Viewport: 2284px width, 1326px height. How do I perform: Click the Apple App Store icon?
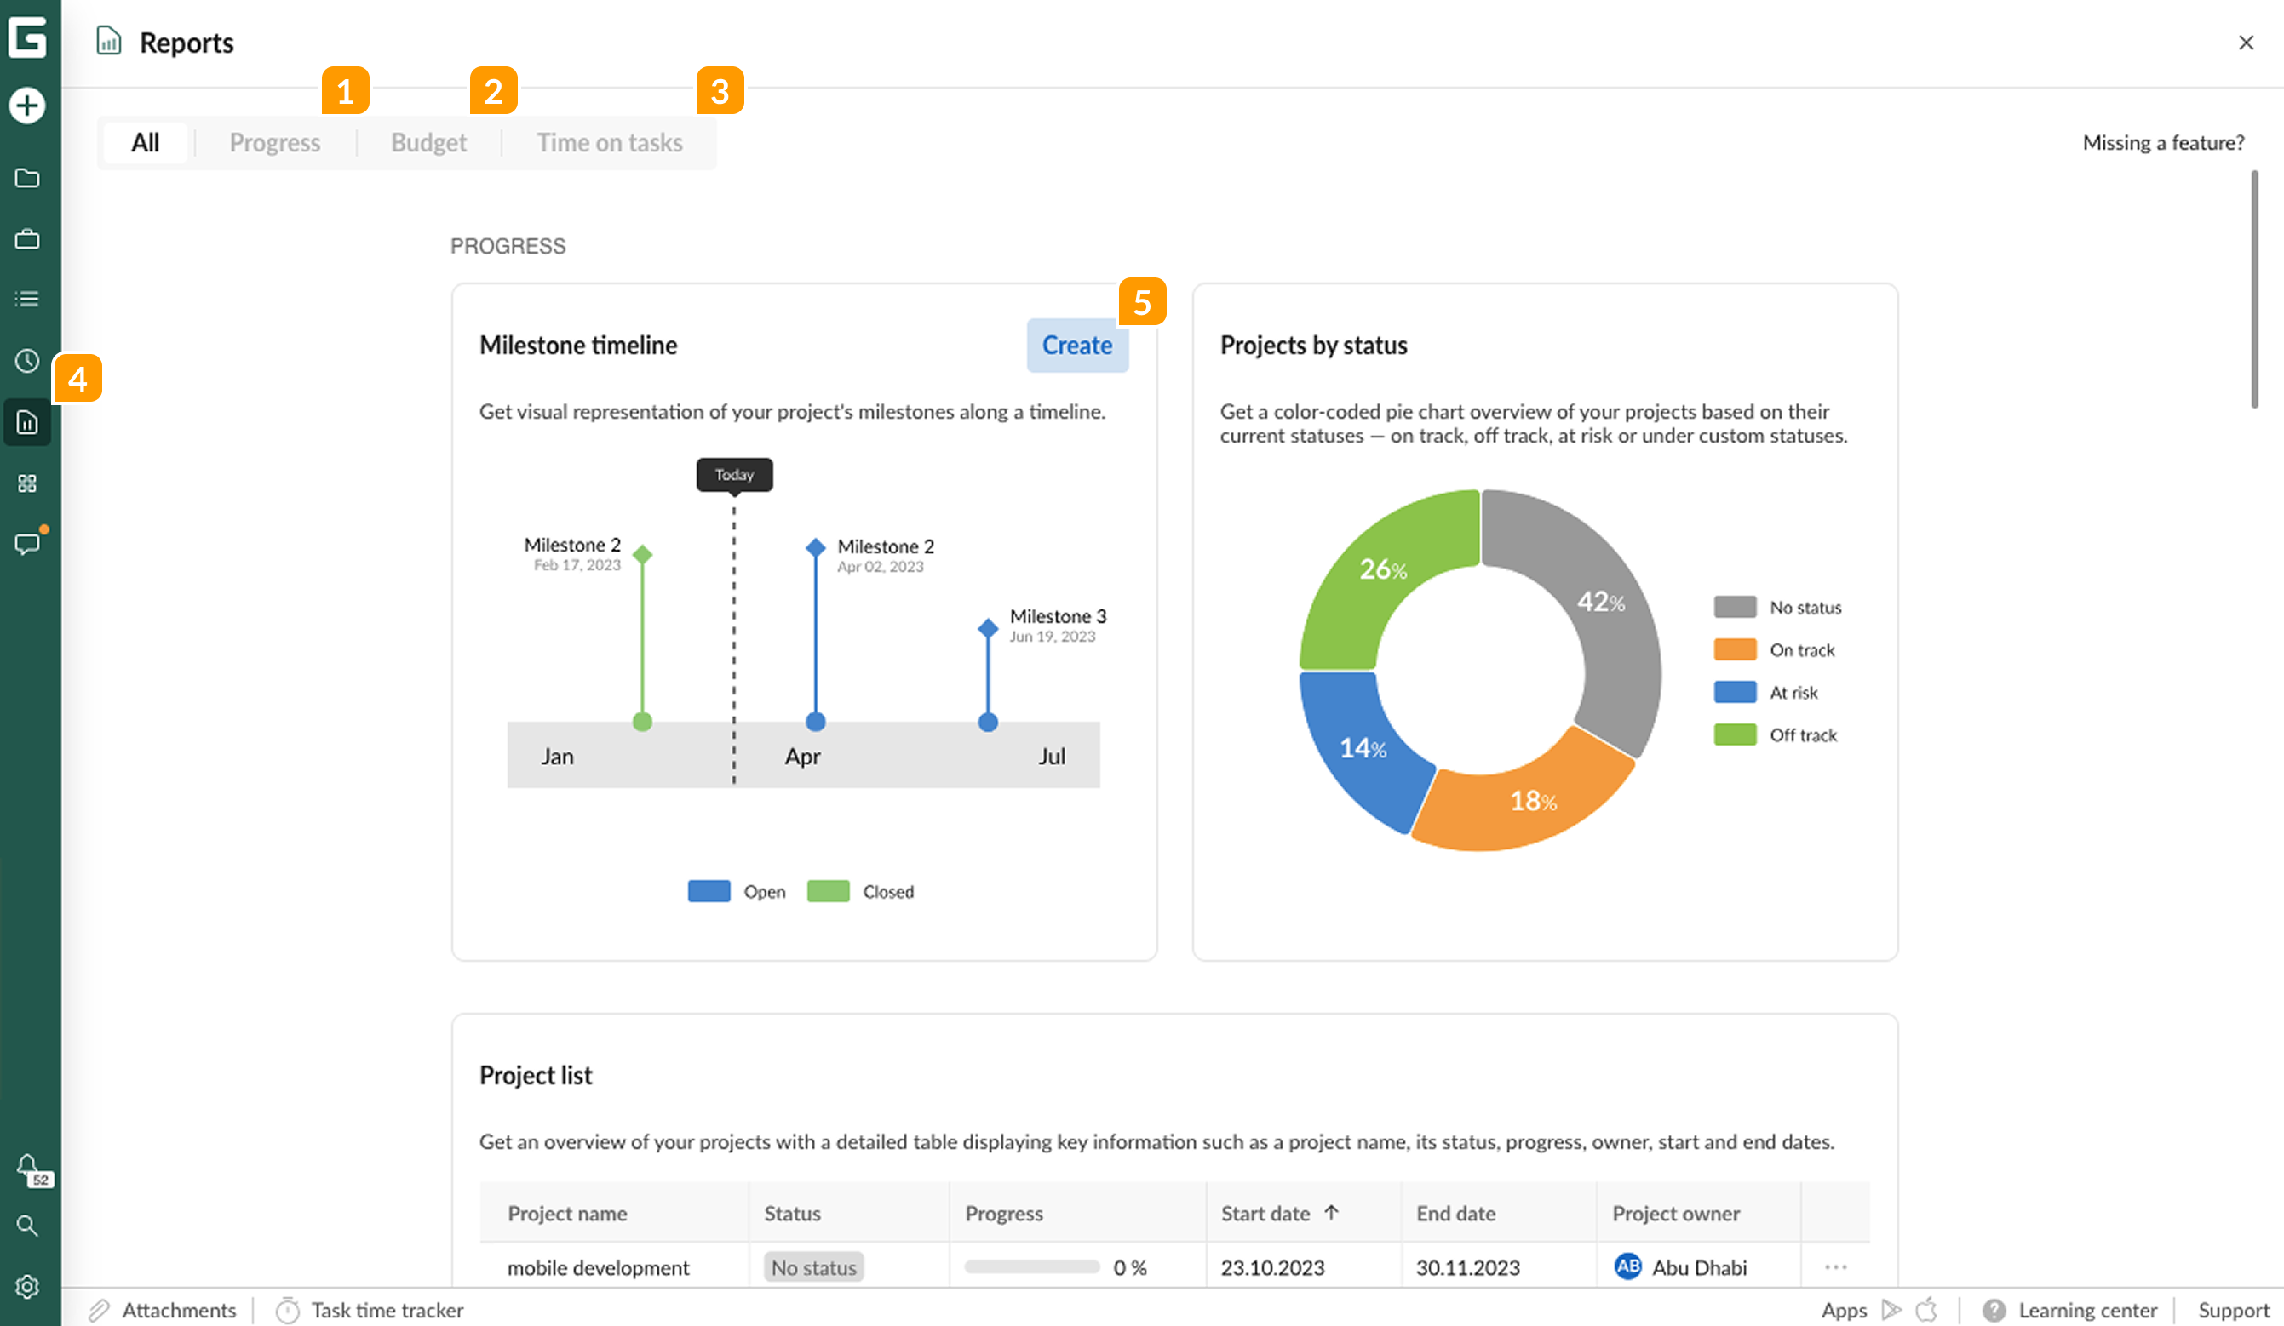point(1927,1310)
